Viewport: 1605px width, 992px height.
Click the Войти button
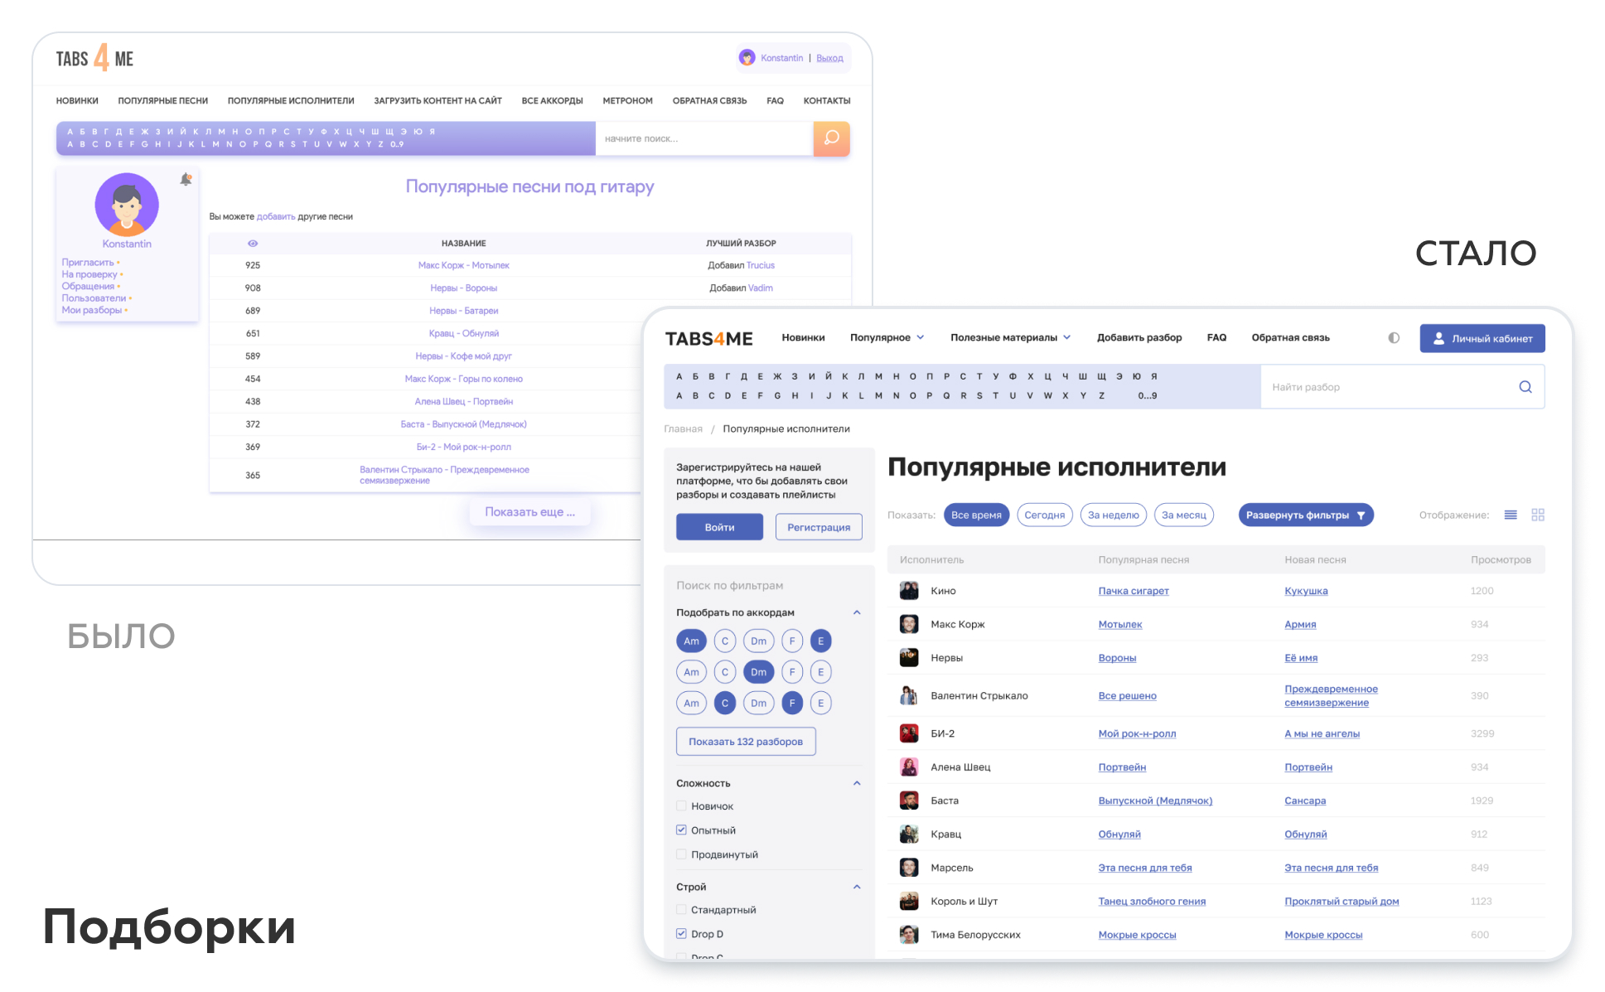[x=719, y=527]
